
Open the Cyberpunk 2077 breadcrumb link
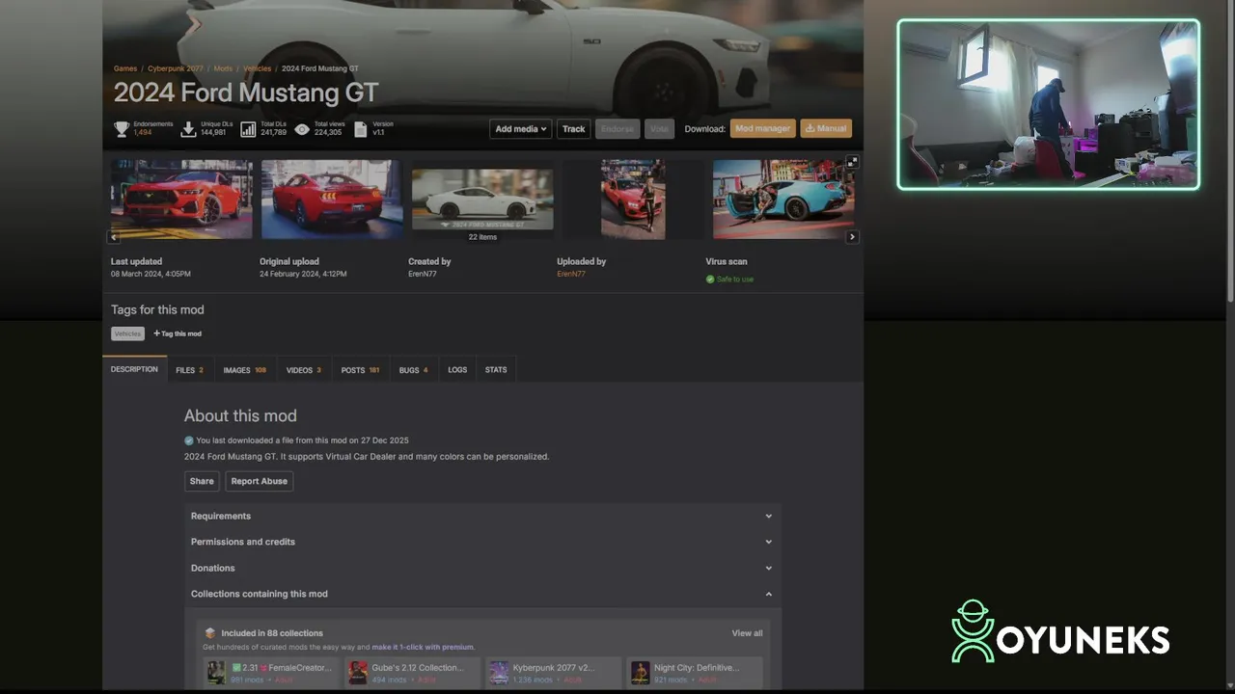click(176, 68)
